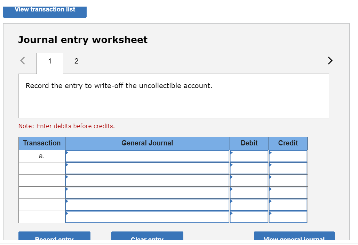Open the last row account dropdown

[x=147, y=217]
